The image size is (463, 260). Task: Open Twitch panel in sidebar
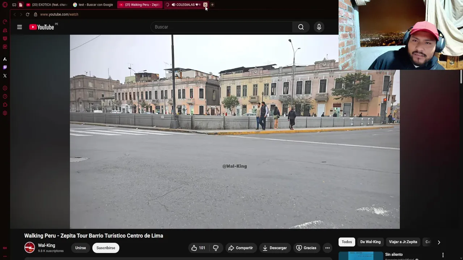(5, 67)
